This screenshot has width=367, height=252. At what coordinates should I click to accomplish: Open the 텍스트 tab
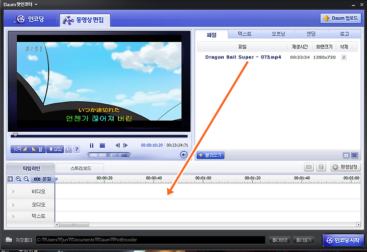click(245, 34)
